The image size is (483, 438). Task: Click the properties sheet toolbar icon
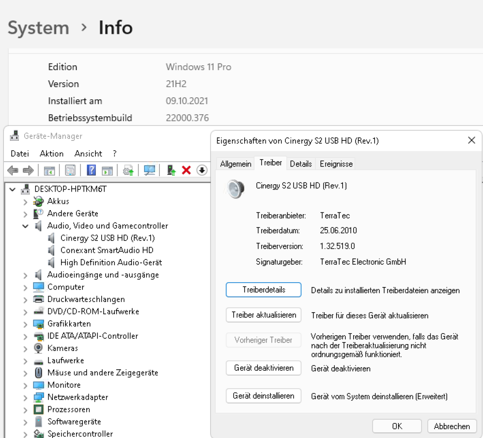70,170
